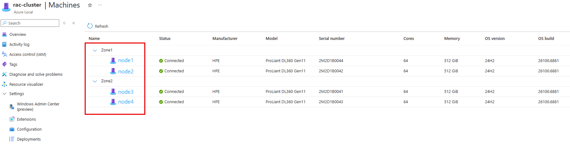Collapse the Zone2 group
Viewport: 570px width, 145px height.
click(x=95, y=81)
